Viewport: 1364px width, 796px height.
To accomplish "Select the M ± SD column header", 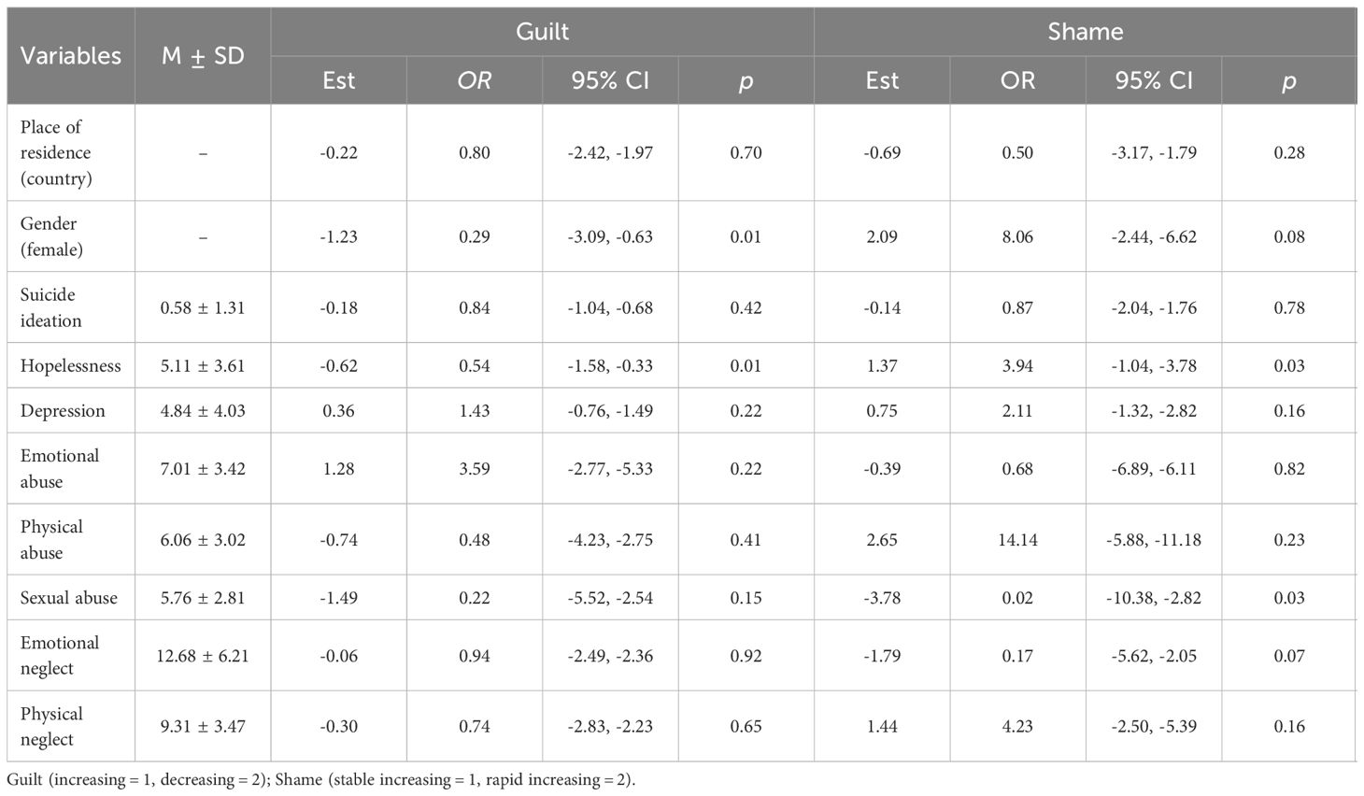I will click(203, 56).
